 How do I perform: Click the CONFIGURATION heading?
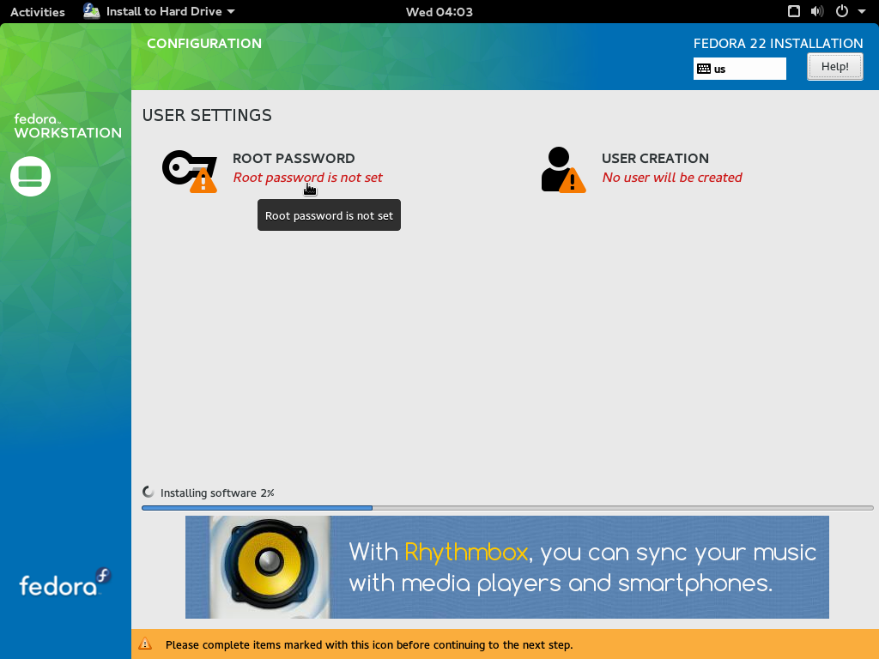click(204, 43)
